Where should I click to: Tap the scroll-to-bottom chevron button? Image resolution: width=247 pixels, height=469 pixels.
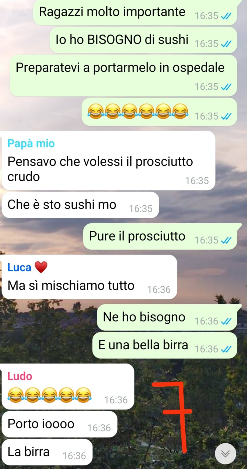point(225,453)
